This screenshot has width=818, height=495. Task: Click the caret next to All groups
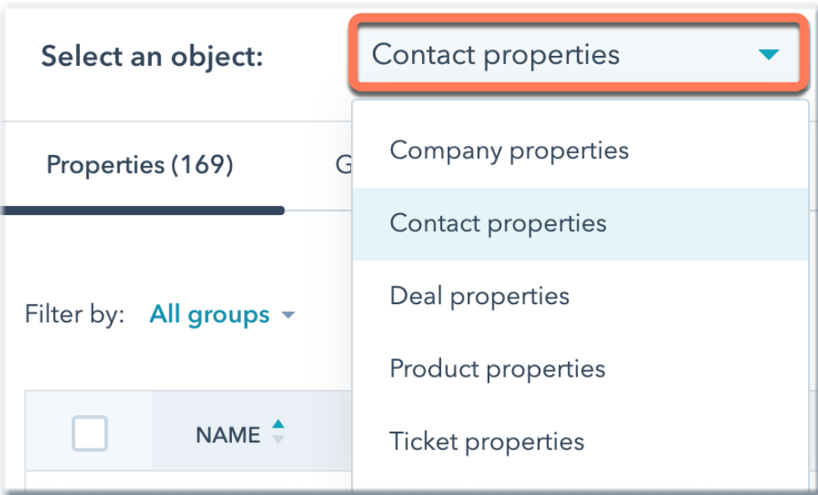click(x=287, y=315)
